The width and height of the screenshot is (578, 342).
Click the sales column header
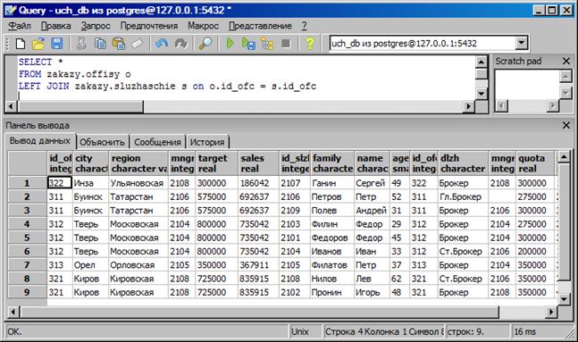click(x=258, y=163)
